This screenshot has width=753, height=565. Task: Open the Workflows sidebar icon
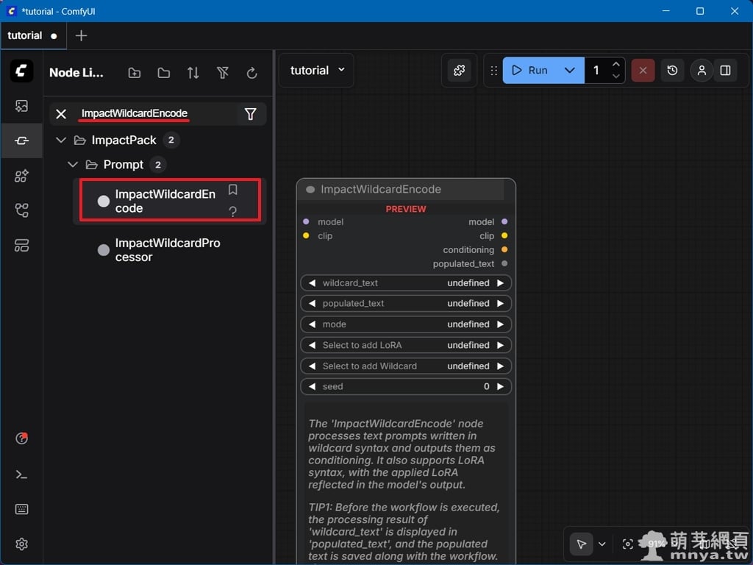pos(21,211)
